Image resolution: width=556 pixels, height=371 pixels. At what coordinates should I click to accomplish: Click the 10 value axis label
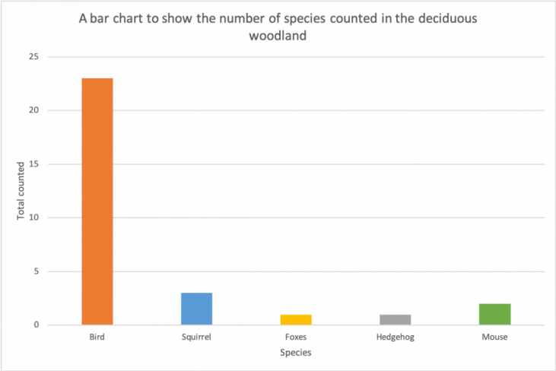pos(33,217)
